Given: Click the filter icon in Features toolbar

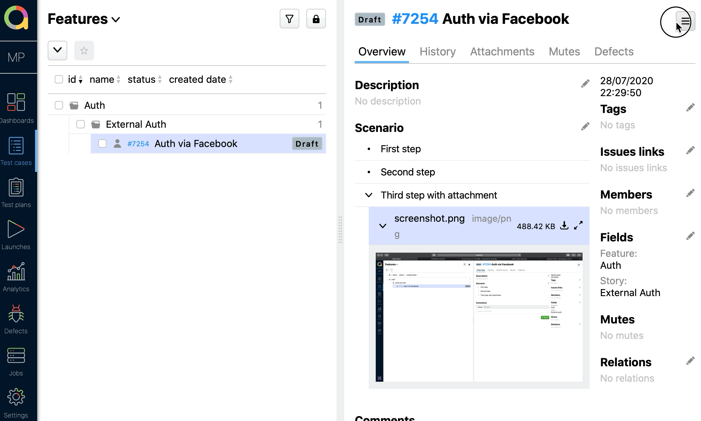Looking at the screenshot, I should click(x=290, y=19).
